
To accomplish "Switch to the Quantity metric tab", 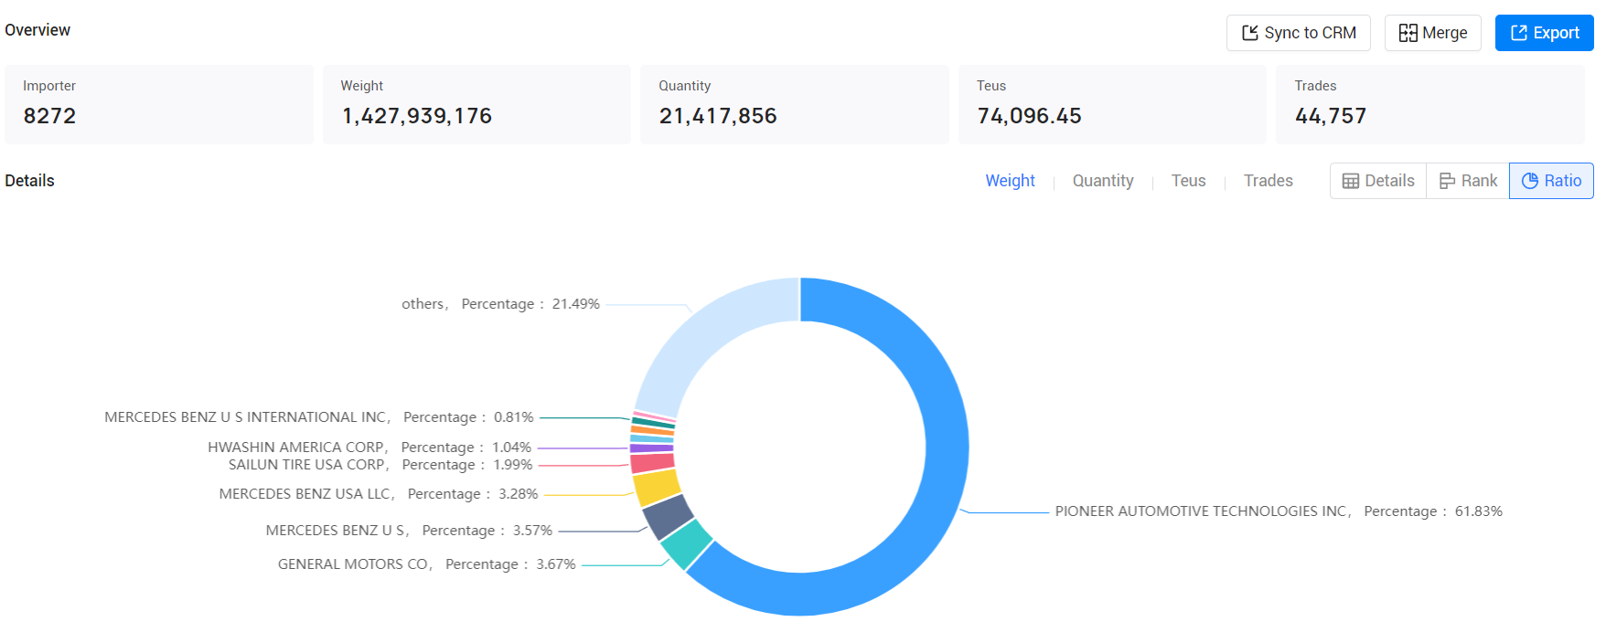I will point(1103,181).
